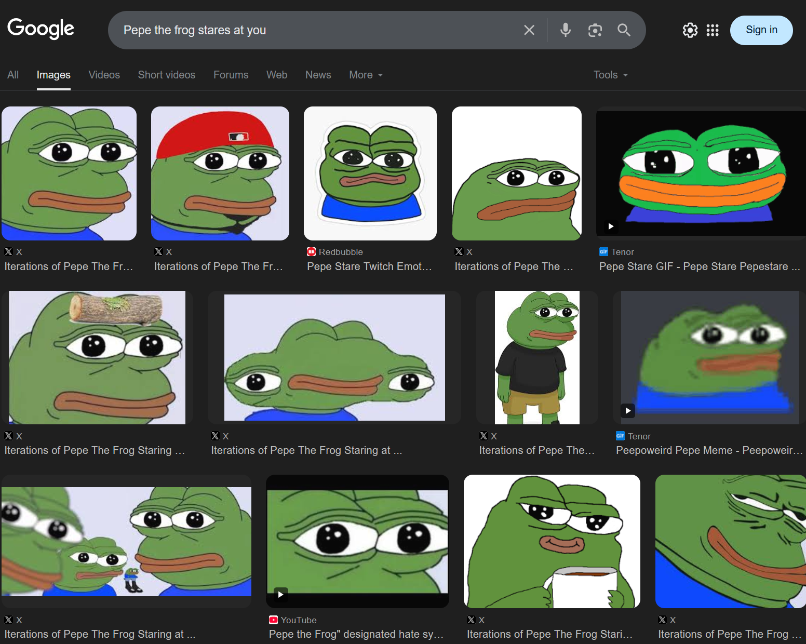Open the Pepe with red cap image

point(220,173)
